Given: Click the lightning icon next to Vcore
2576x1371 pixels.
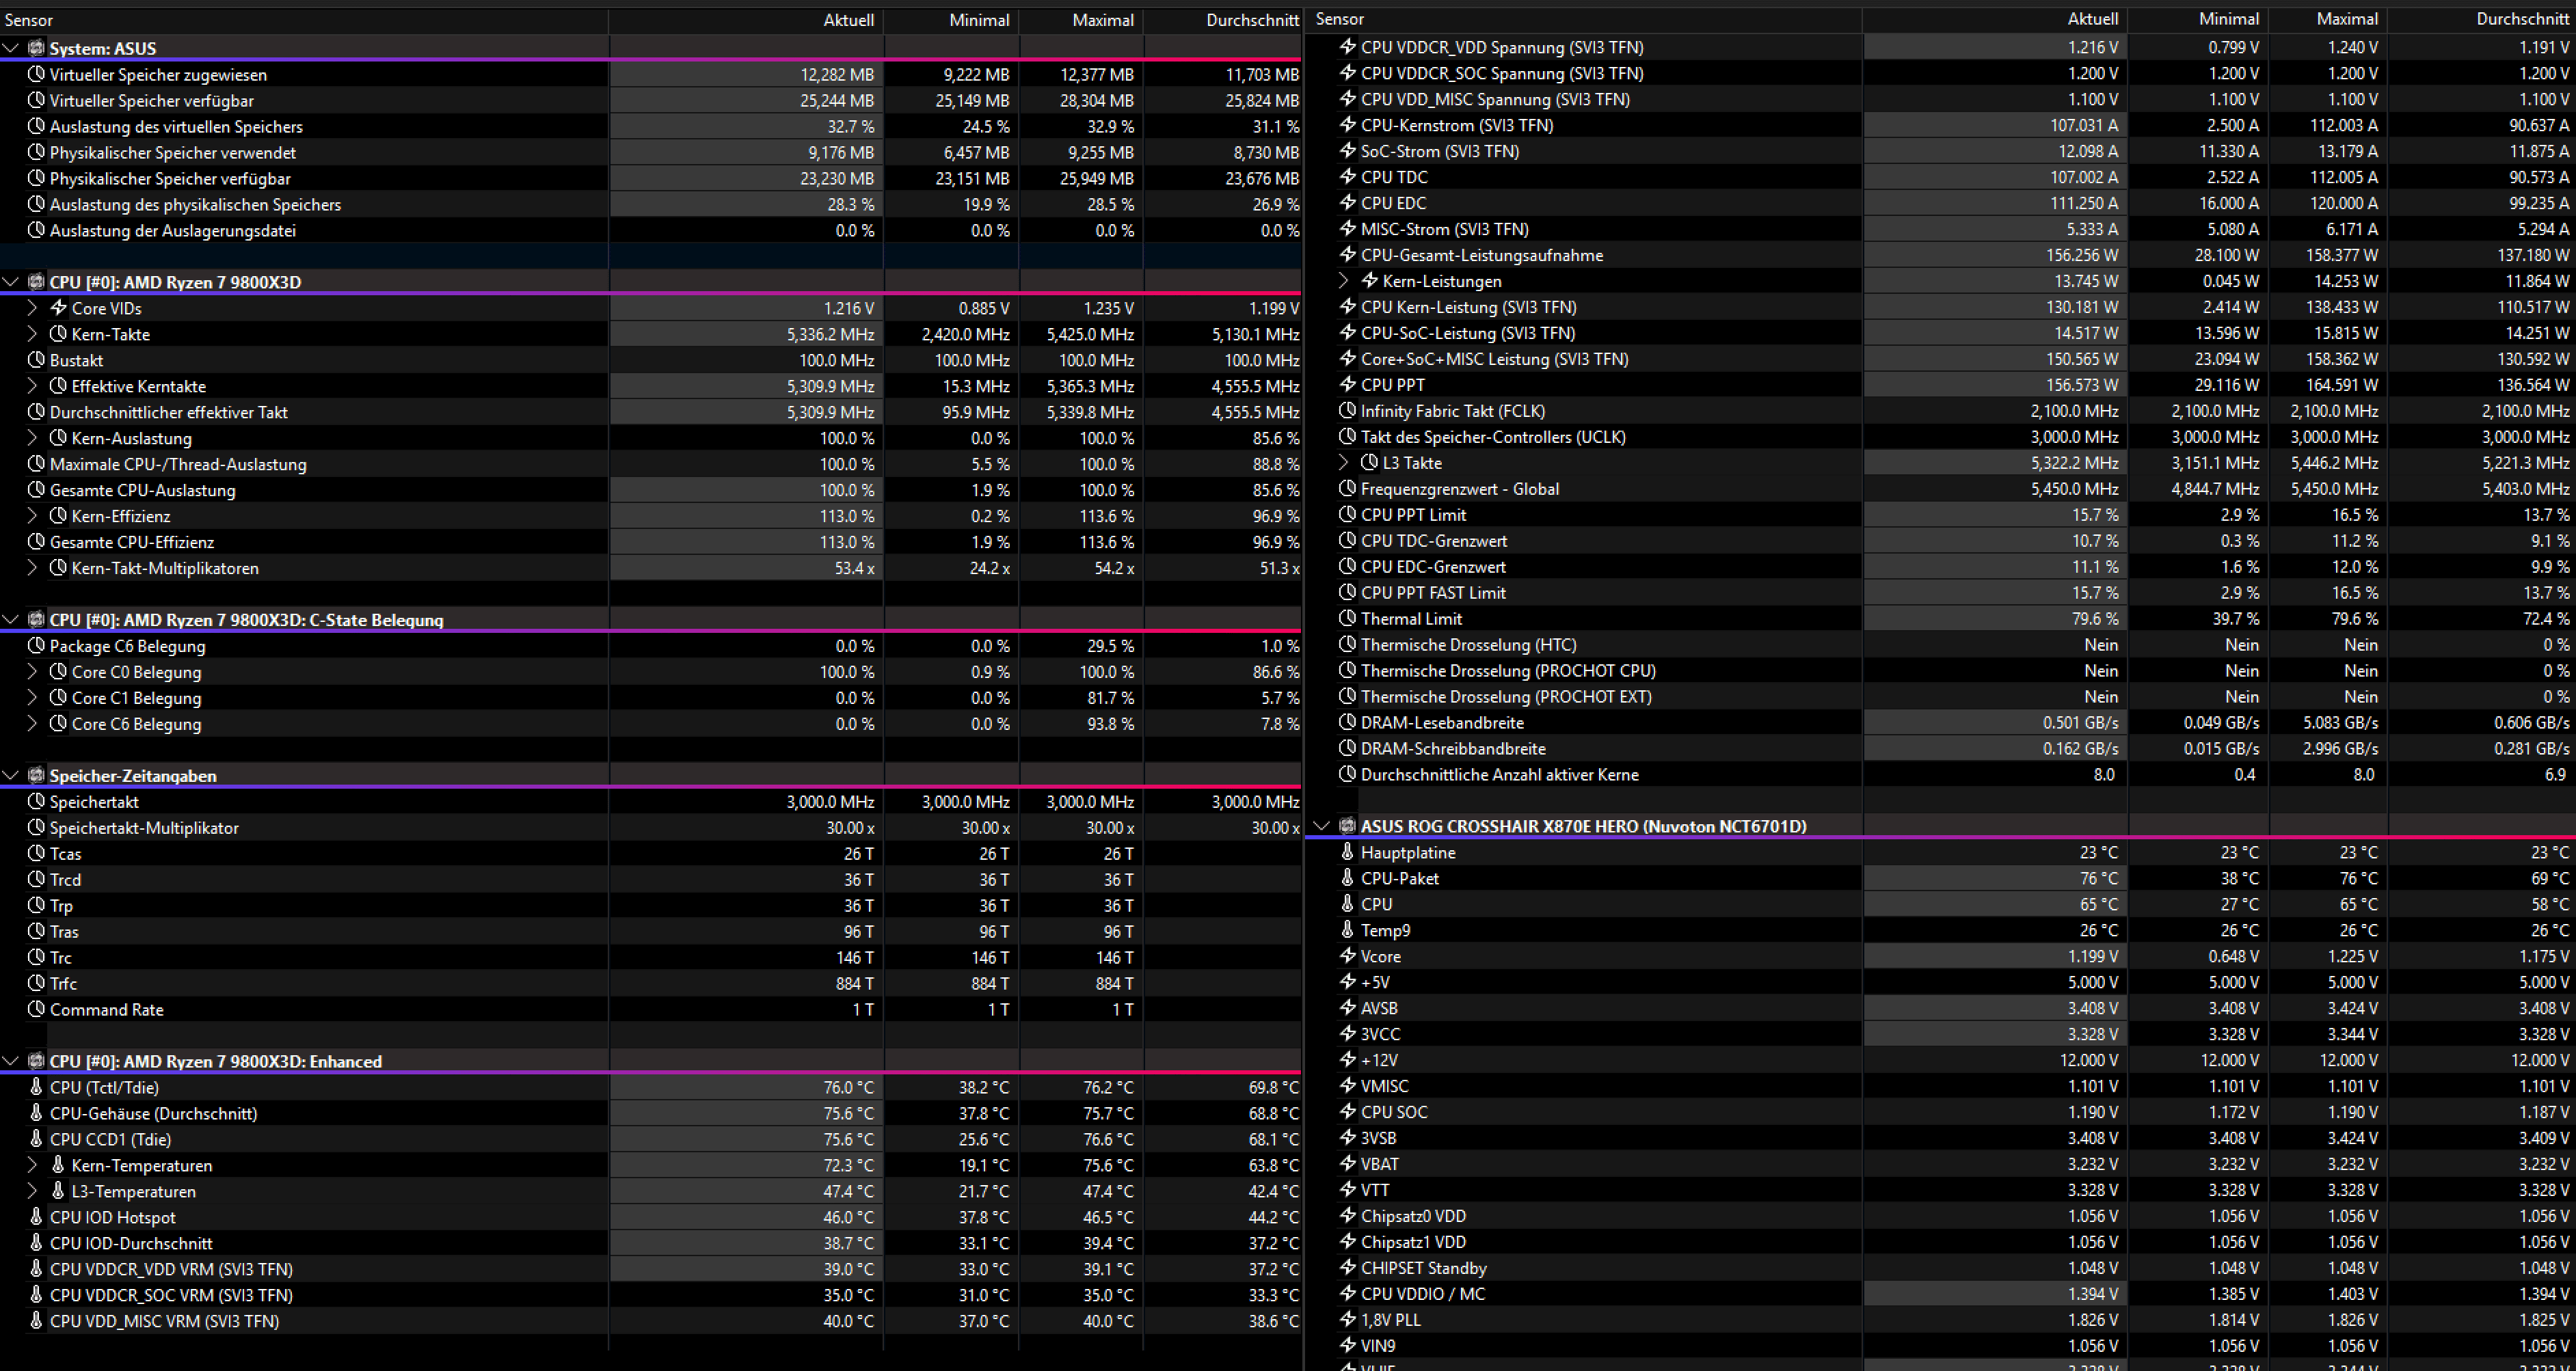Looking at the screenshot, I should (x=1347, y=956).
